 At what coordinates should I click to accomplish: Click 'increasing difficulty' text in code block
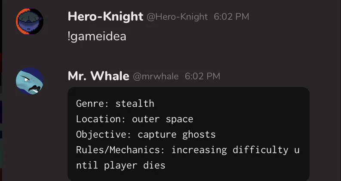click(230, 150)
